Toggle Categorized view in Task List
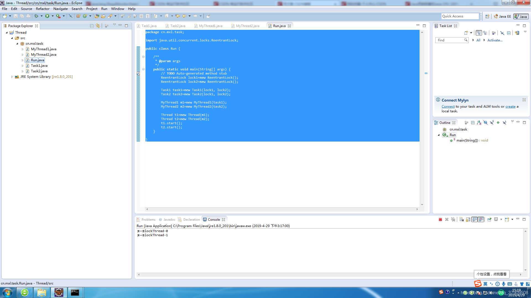The height and width of the screenshot is (298, 531). click(479, 33)
